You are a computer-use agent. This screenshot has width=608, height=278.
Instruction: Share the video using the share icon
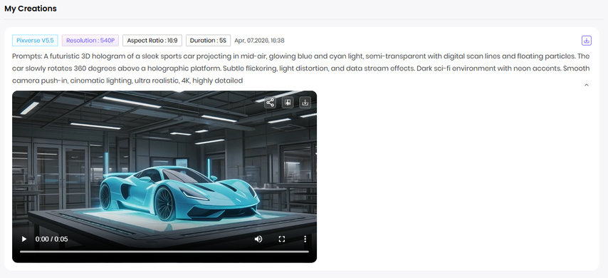271,103
